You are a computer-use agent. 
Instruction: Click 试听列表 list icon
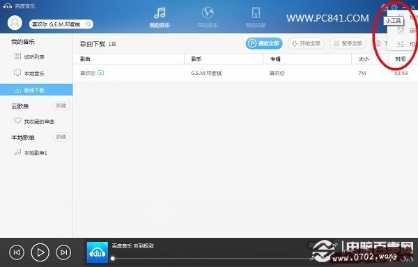(x=17, y=56)
